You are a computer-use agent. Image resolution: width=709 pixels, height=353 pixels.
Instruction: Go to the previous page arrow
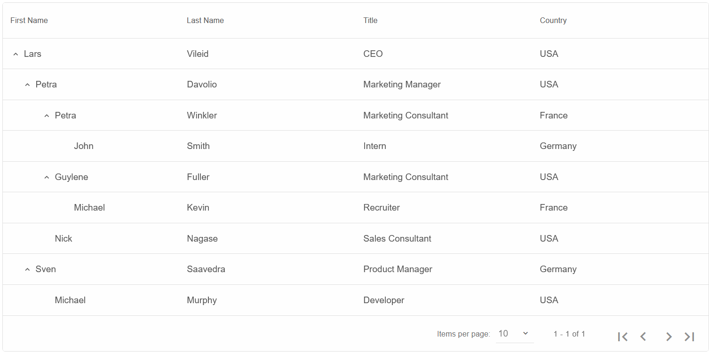pos(643,337)
